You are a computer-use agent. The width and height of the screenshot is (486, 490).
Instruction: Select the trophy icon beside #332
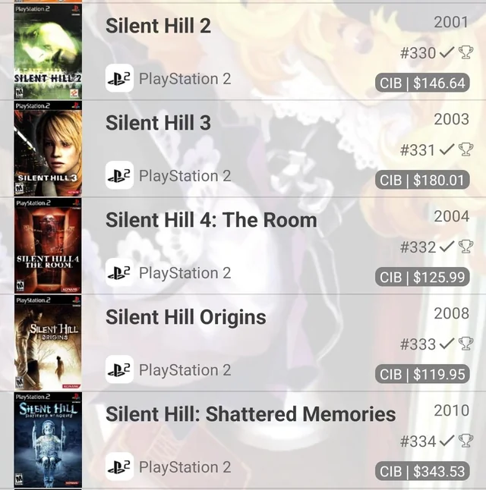465,247
